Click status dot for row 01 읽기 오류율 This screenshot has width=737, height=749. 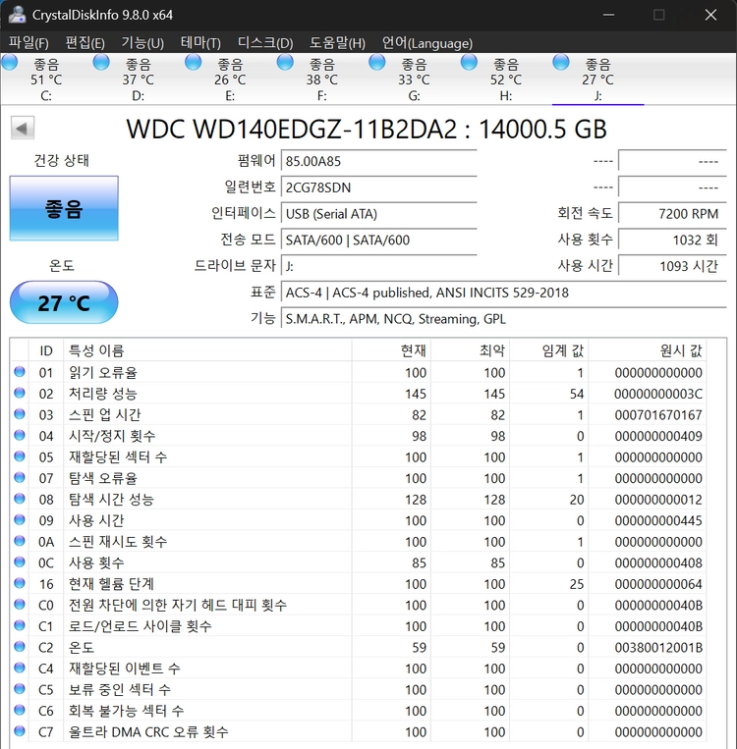(20, 372)
